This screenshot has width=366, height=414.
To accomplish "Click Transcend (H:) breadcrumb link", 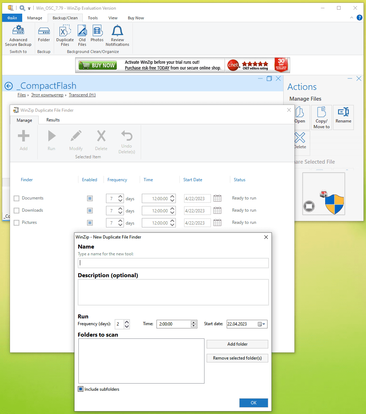I will [82, 95].
